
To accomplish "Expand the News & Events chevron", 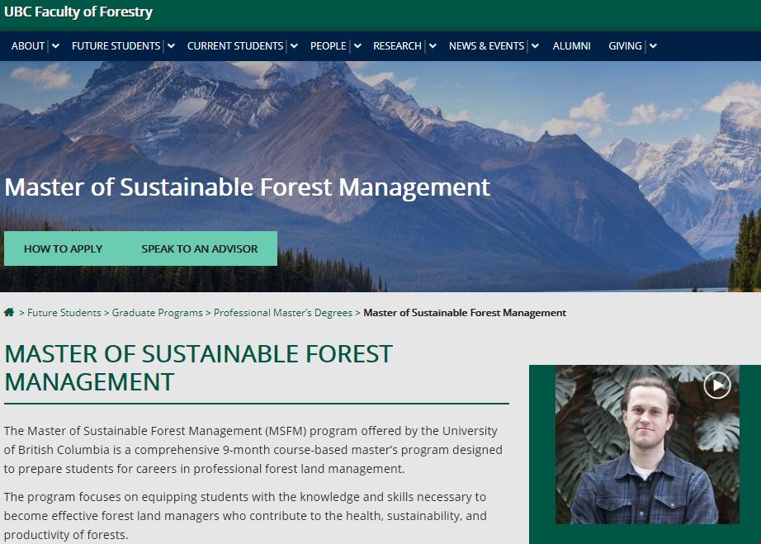I will pyautogui.click(x=535, y=46).
